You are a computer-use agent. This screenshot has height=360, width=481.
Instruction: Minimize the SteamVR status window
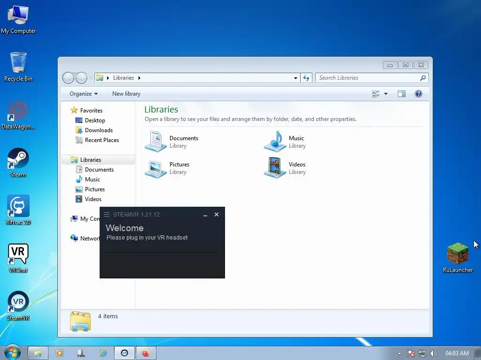205,215
